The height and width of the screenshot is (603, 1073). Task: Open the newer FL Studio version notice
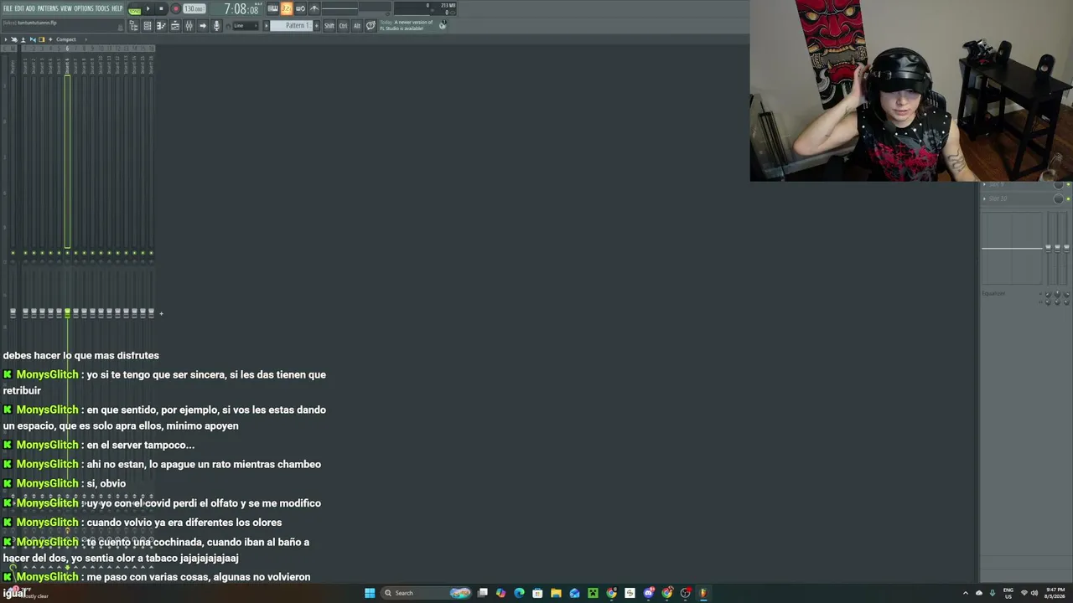(407, 25)
